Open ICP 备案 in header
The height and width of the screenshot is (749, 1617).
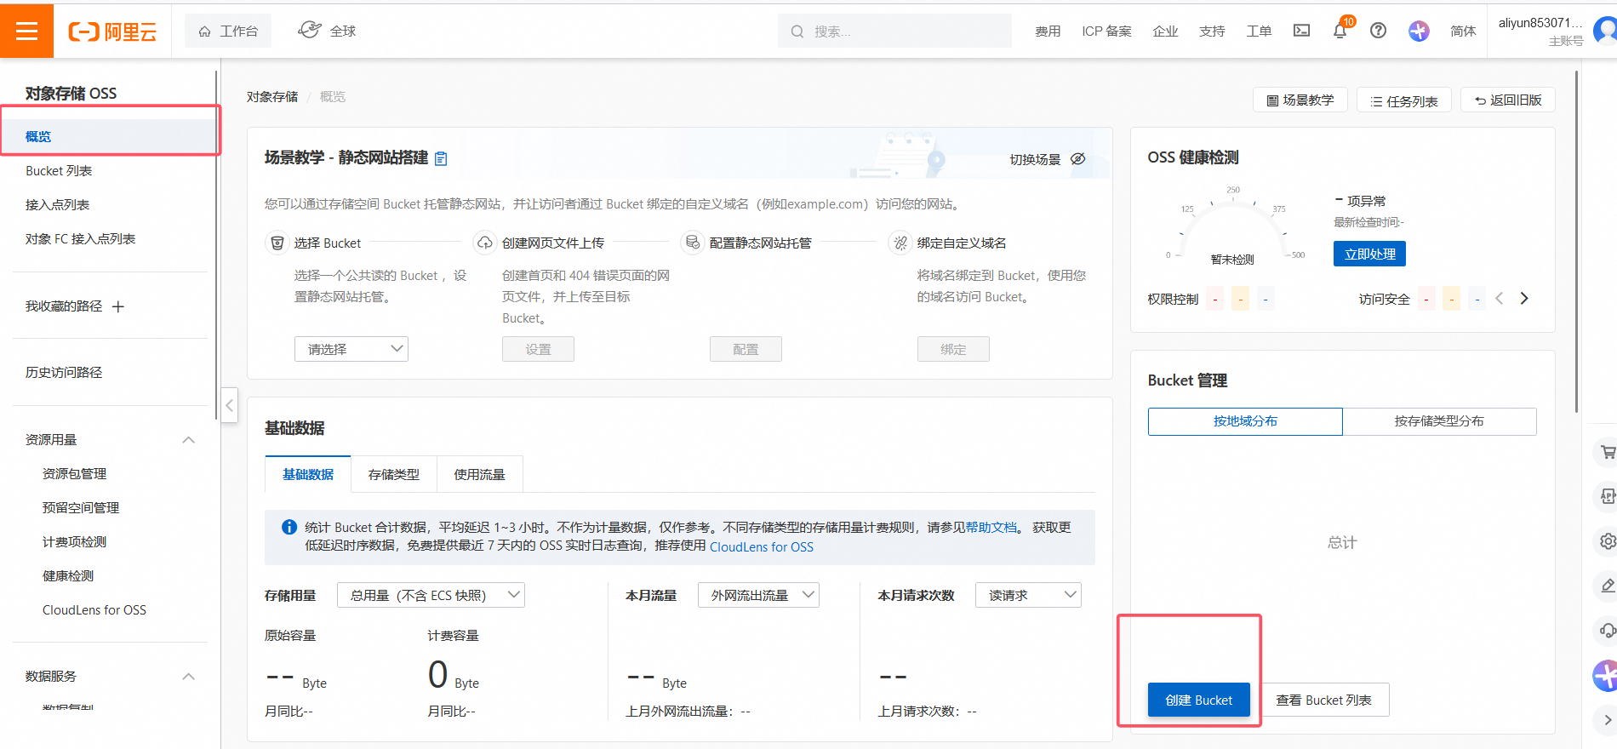(x=1106, y=31)
